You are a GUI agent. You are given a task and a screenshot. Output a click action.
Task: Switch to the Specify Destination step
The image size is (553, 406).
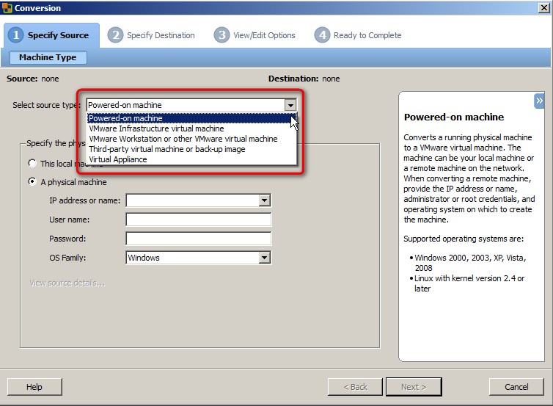[x=151, y=35]
